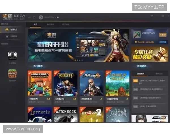
Task: Open the first game shortcut icon in the sidebar
Action: (x=12, y=55)
